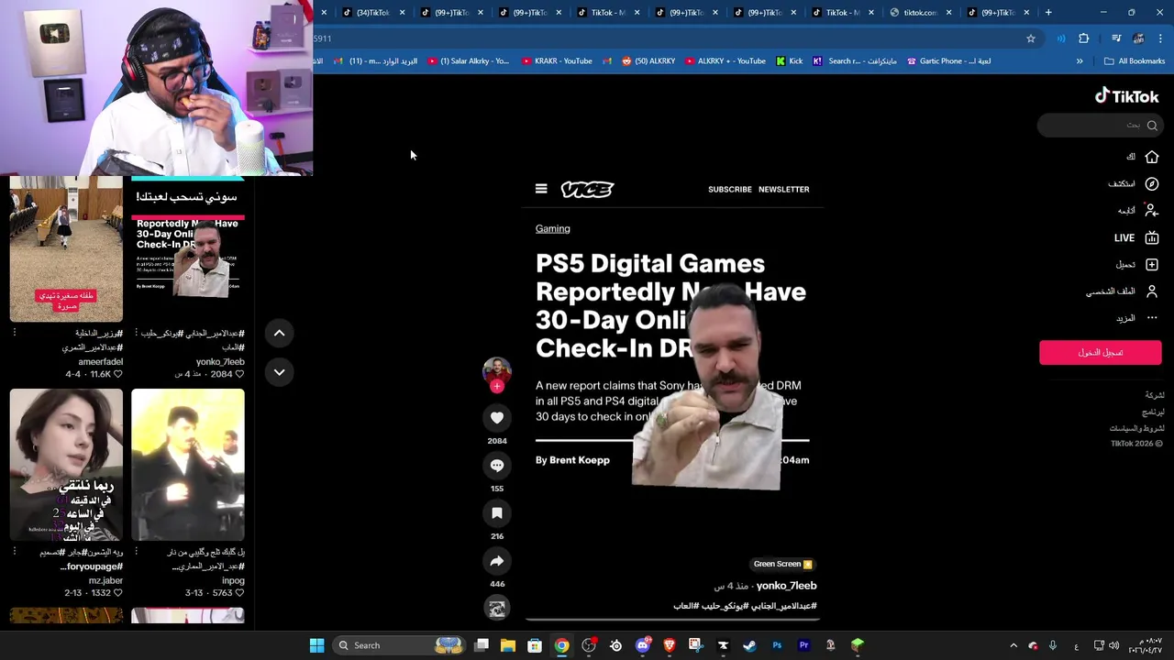
Task: Open a new browser tab
Action: (1048, 13)
